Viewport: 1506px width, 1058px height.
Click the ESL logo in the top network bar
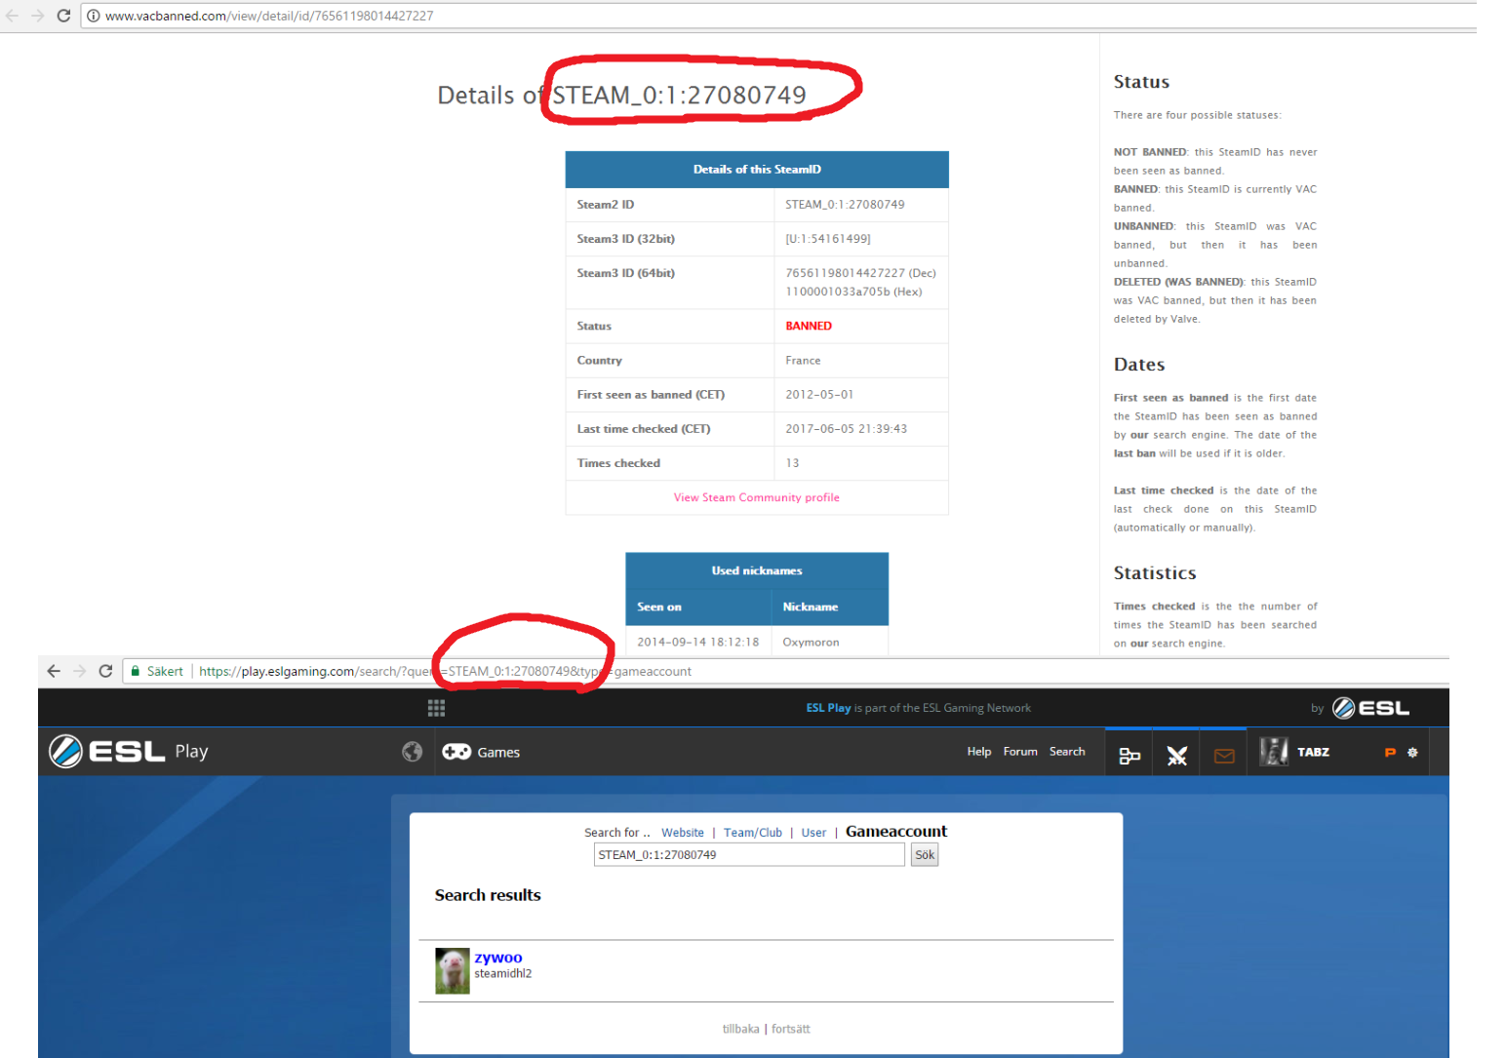click(1370, 708)
